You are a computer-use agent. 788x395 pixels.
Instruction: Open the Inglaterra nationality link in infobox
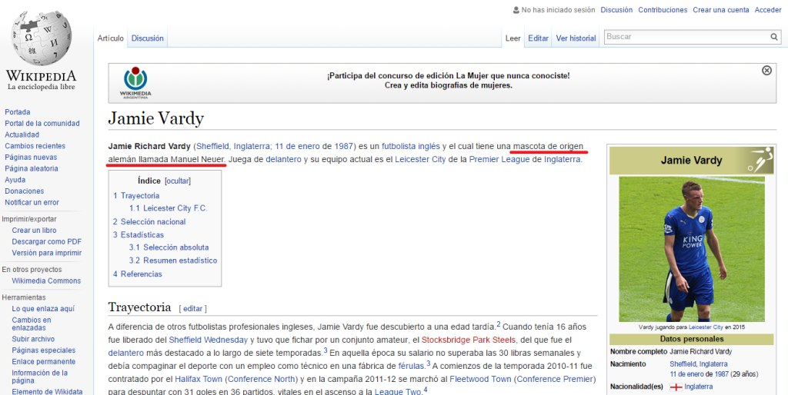tap(699, 387)
